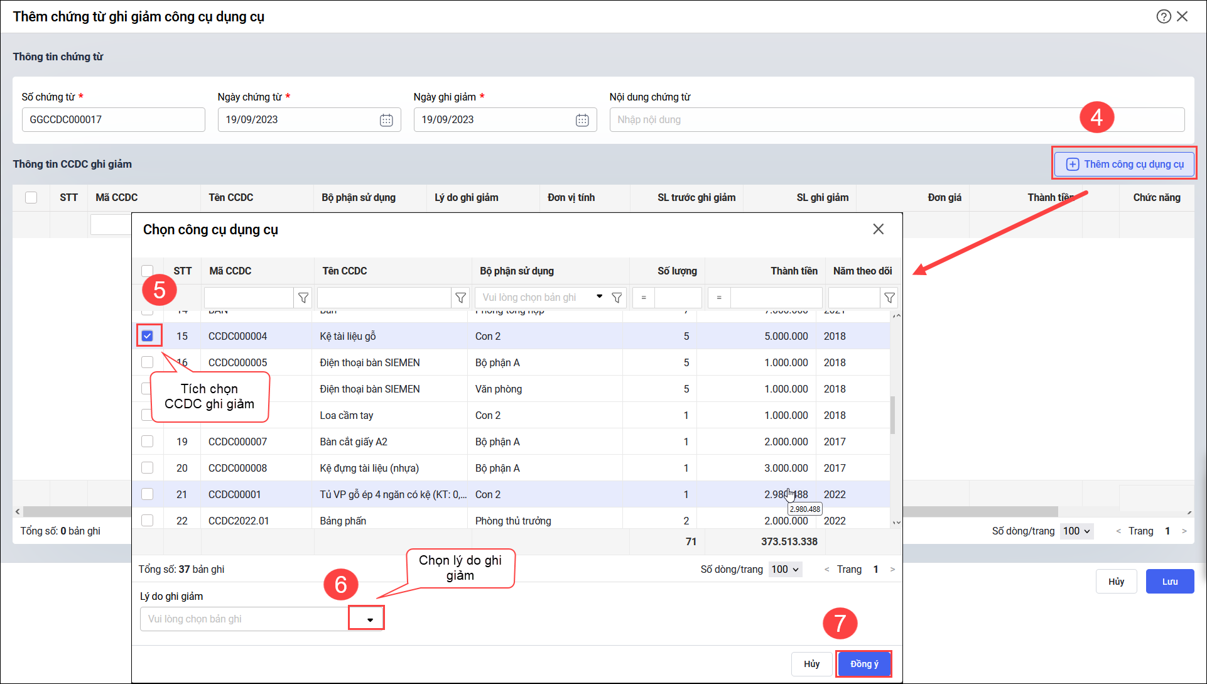Click filter icon for Bộ phận sử dụng
1207x684 pixels.
click(617, 298)
